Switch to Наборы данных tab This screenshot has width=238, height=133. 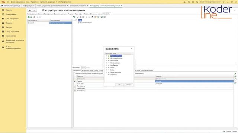pyautogui.click(x=32, y=14)
